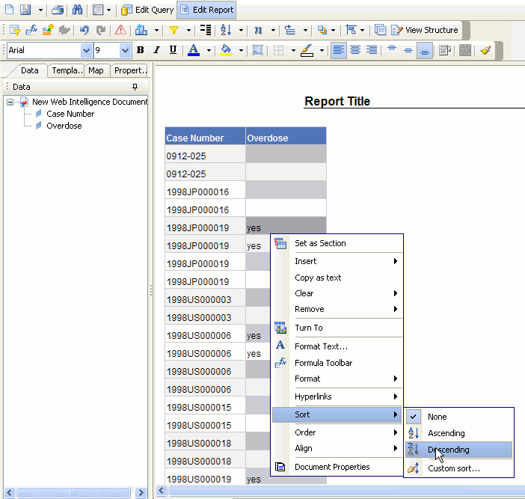Click the filter funnel icon
The height and width of the screenshot is (499, 525).
pos(174,31)
